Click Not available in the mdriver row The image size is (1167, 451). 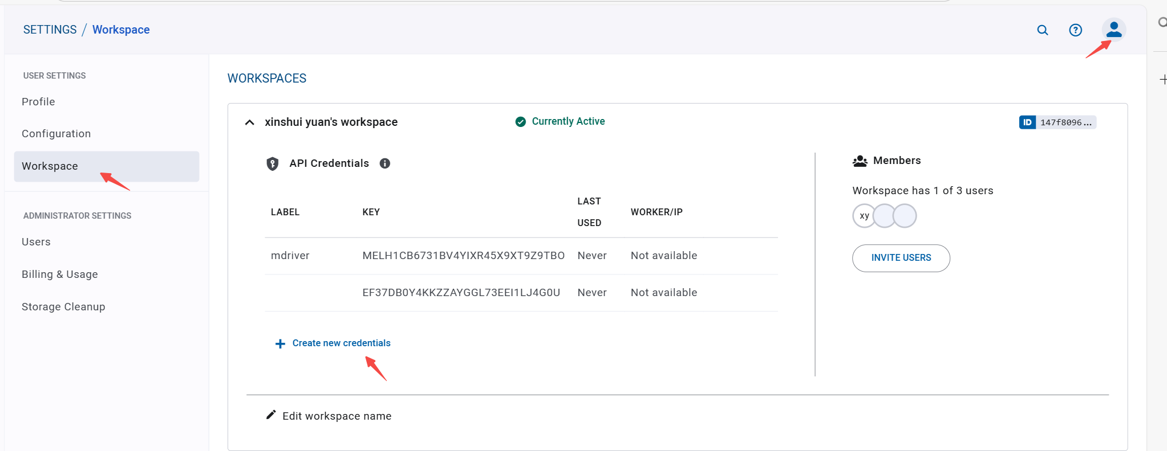tap(663, 256)
